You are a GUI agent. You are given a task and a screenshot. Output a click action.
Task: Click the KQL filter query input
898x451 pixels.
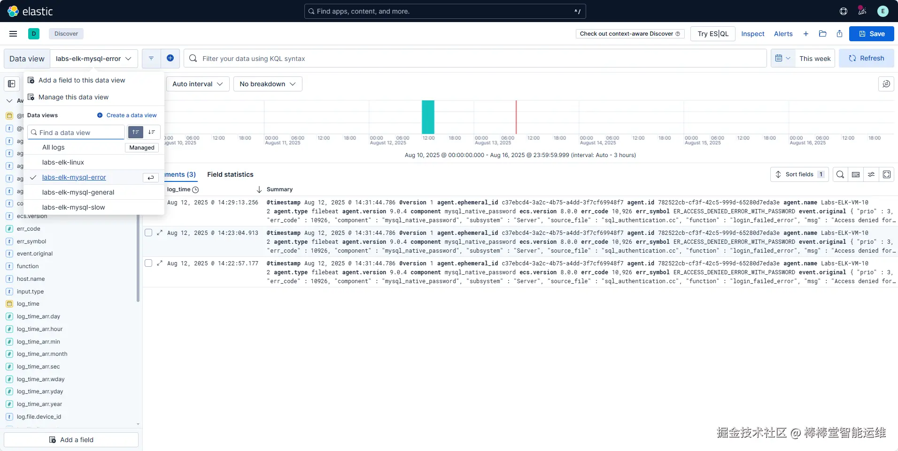tap(475, 59)
